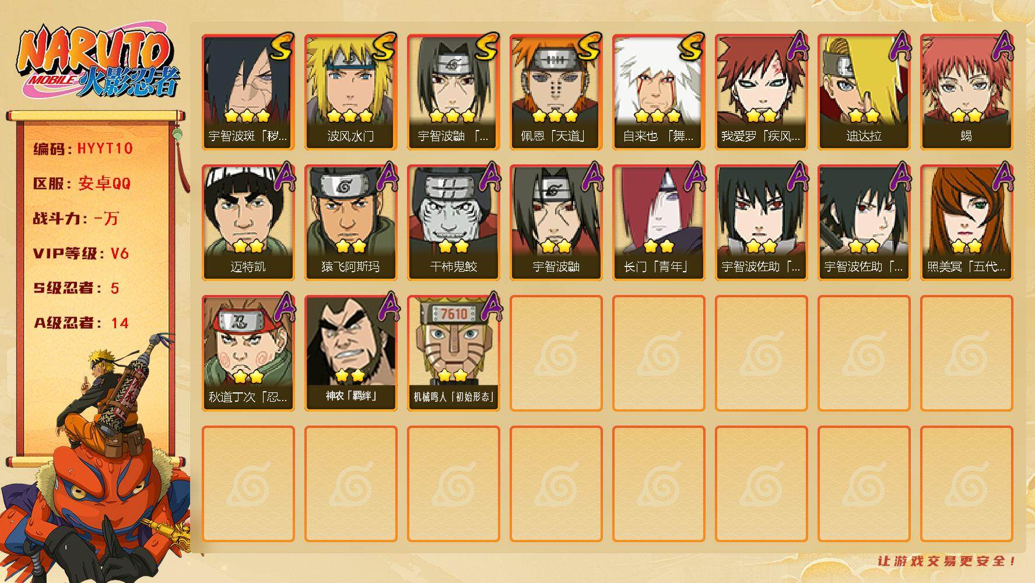
Task: Click the 佩恩「天道」 S-rank card
Action: (x=556, y=92)
